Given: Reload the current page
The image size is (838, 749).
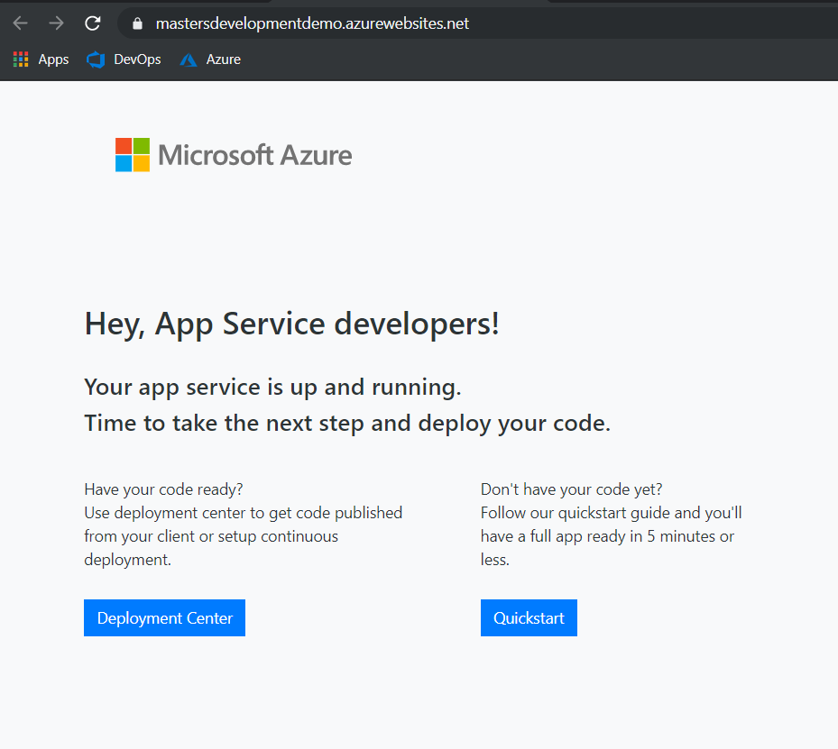Looking at the screenshot, I should 92,23.
